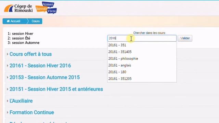Click the Valider button
The width and height of the screenshot is (219, 123).
coord(185,38)
